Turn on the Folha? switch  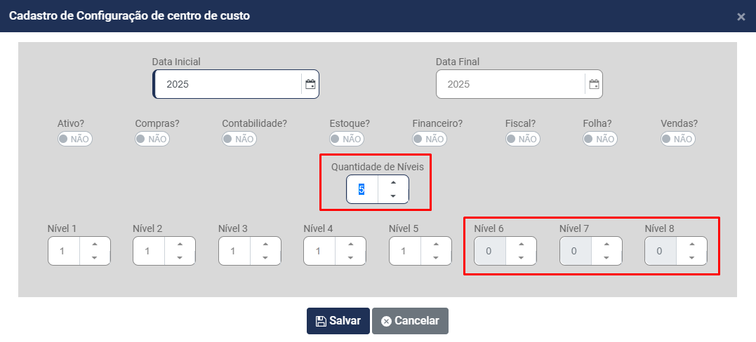tap(600, 139)
